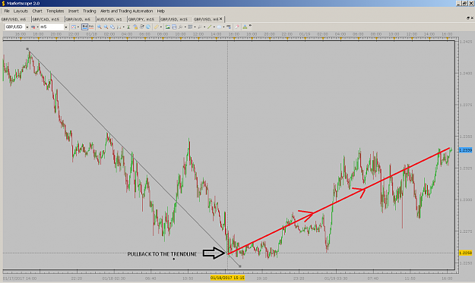The height and width of the screenshot is (283, 475).
Task: Expand the GBP/USD symbol combo box
Action: click(x=27, y=27)
